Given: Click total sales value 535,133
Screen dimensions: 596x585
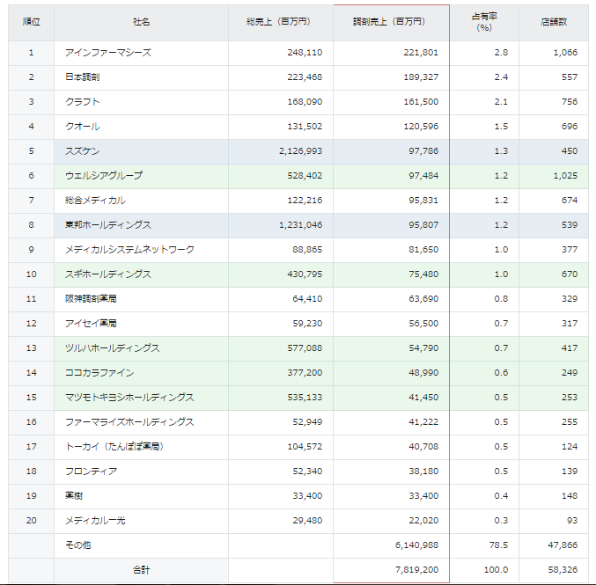Looking at the screenshot, I should pyautogui.click(x=305, y=398).
